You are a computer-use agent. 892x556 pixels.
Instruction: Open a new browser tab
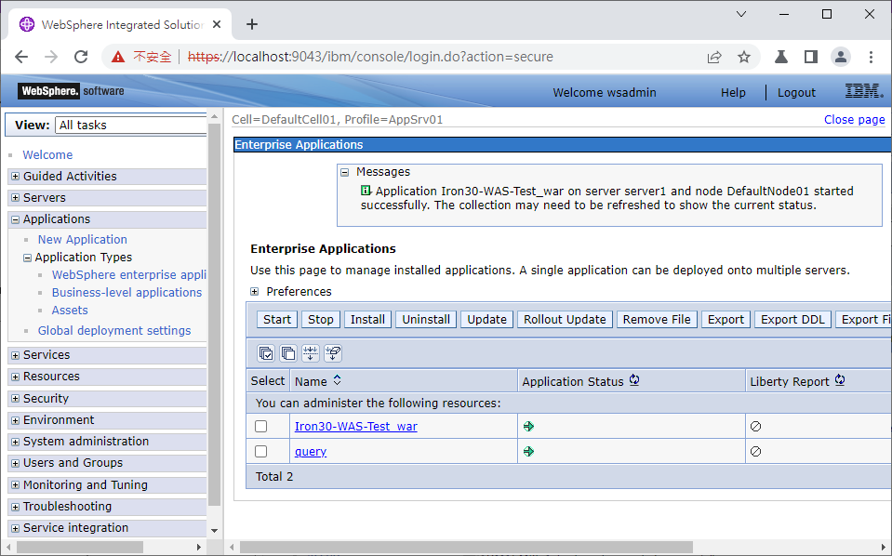point(252,24)
